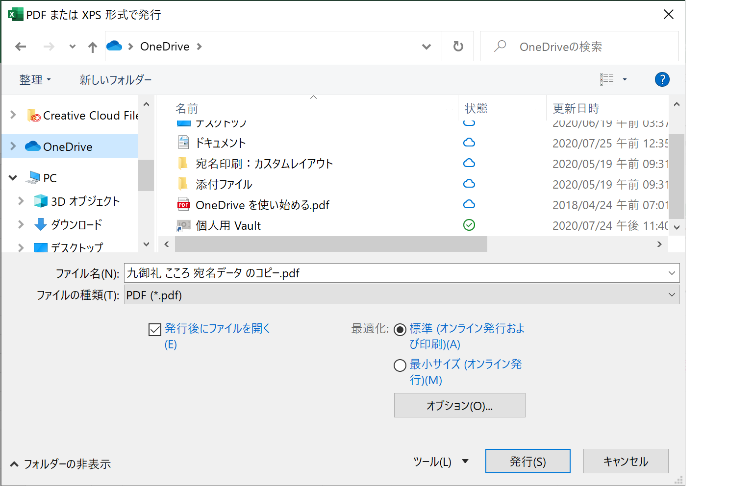The image size is (753, 486).
Task: Select the 個人用 Vault shortcut icon
Action: coord(183,226)
